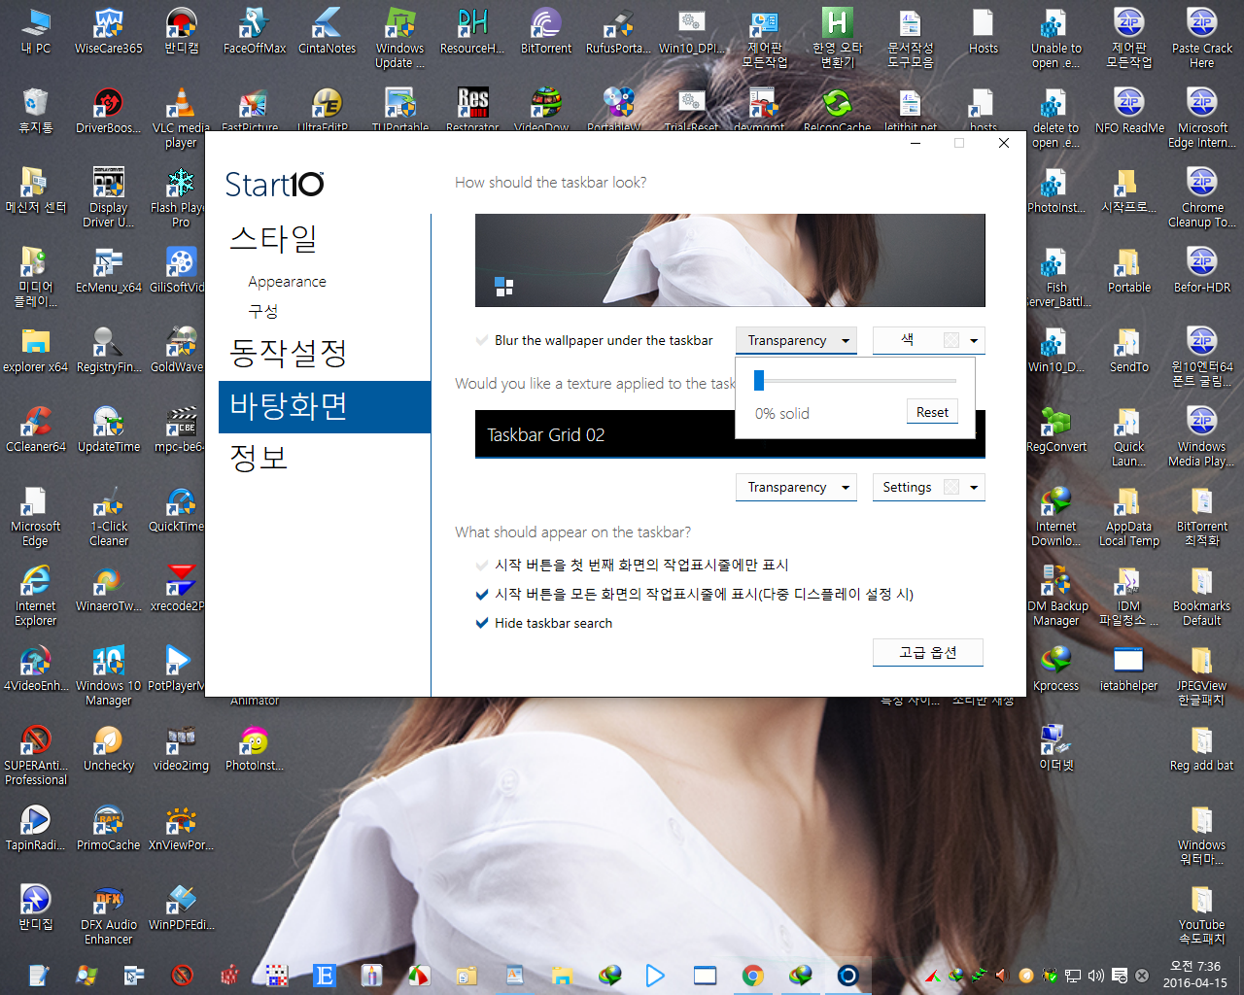The image size is (1244, 995).
Task: Toggle 시작 버튼을 모든 화면 checkbox
Action: click(x=694, y=594)
